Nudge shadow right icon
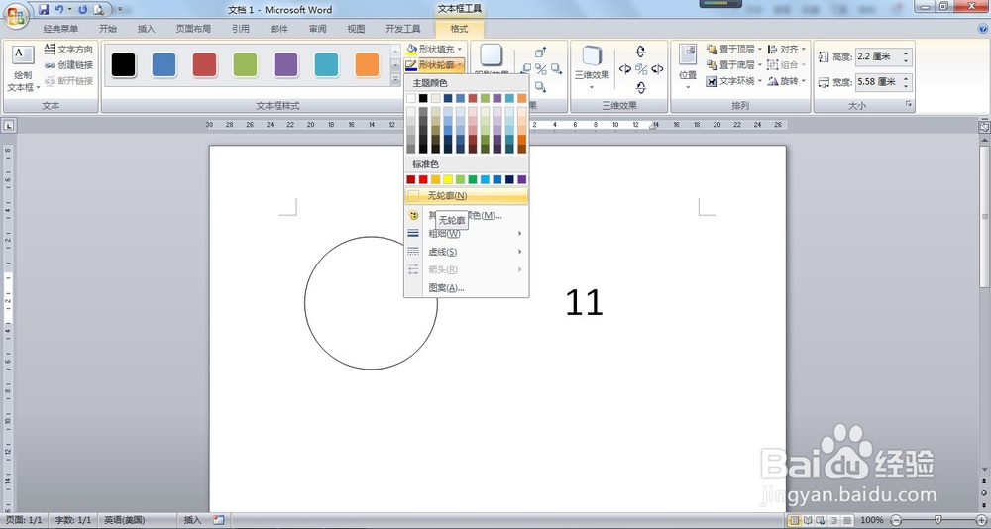The image size is (991, 529). [556, 69]
